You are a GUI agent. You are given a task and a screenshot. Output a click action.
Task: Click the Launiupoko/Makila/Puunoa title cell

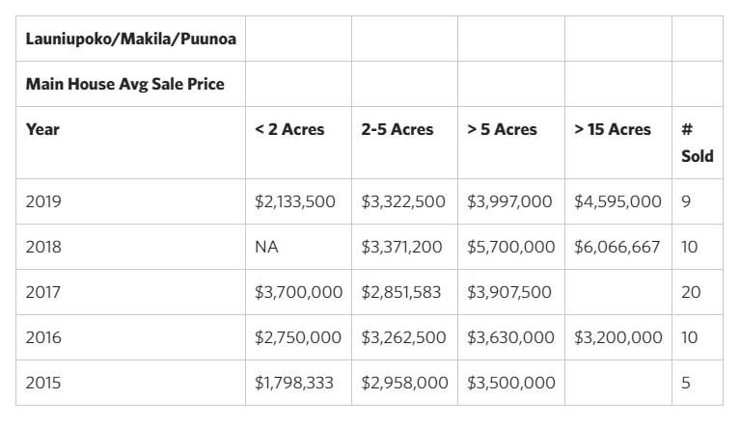tap(130, 39)
